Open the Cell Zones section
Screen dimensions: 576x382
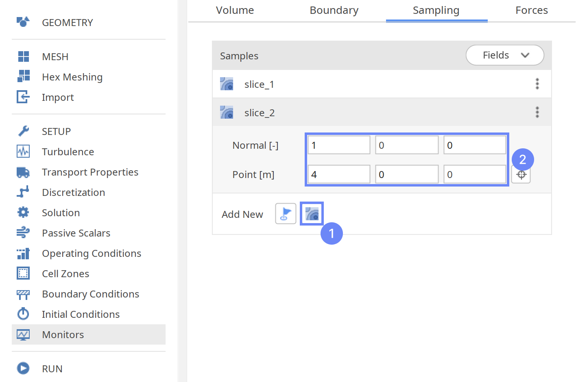[65, 273]
